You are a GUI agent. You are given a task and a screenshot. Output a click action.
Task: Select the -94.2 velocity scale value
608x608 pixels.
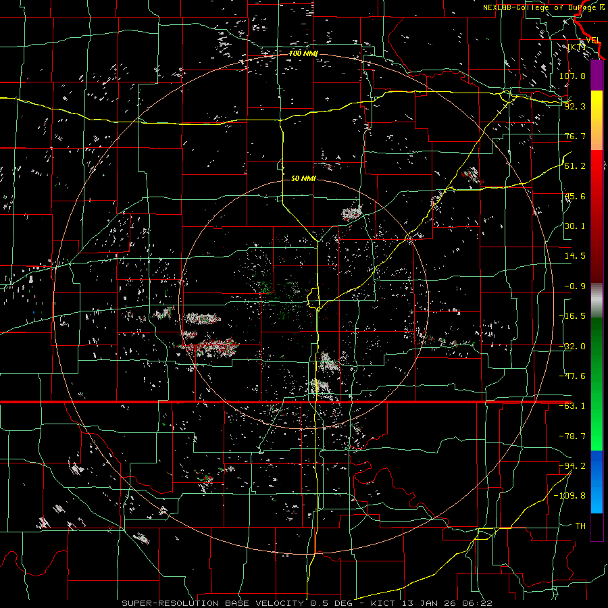pos(572,465)
